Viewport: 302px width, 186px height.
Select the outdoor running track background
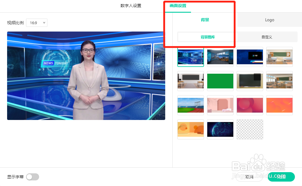tap(191, 105)
